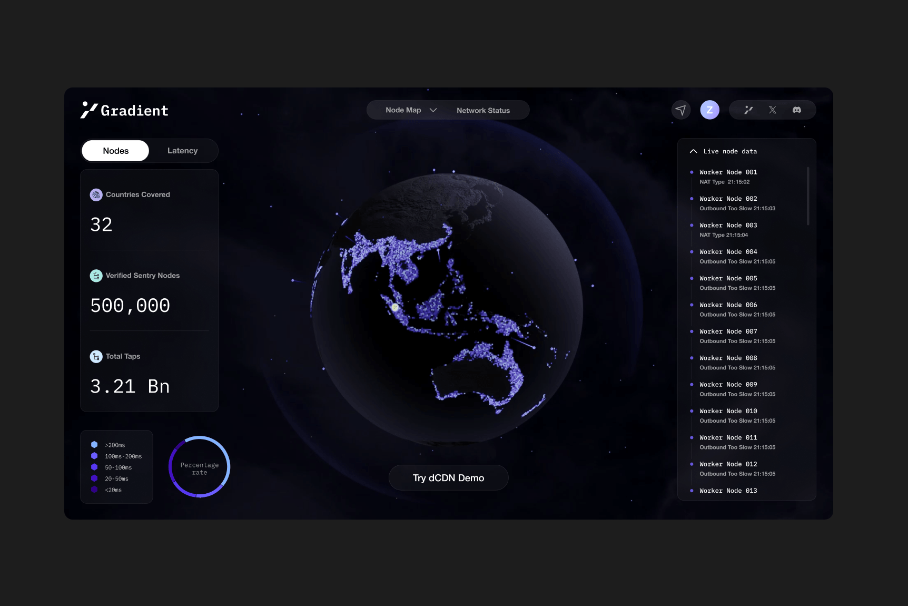Select the Worker Node 007 entry
The width and height of the screenshot is (908, 606).
tap(737, 336)
